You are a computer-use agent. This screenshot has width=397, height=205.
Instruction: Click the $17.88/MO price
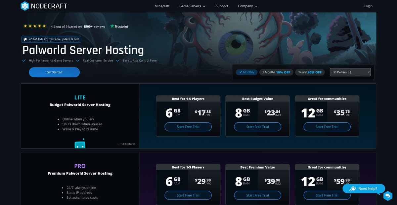tap(203, 113)
